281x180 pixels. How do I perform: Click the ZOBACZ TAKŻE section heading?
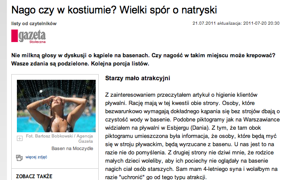click(34, 176)
